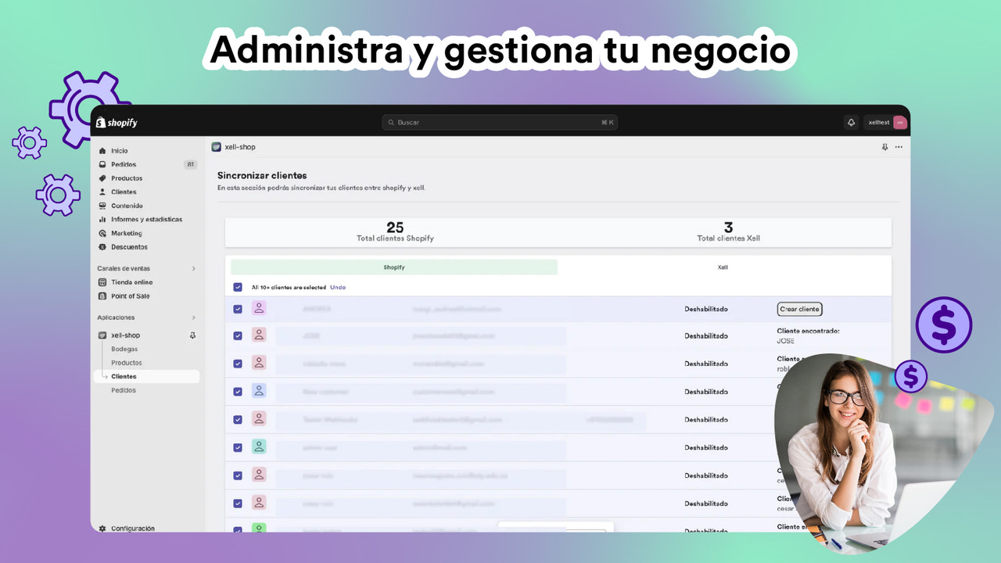Image resolution: width=1001 pixels, height=563 pixels.
Task: Click the Inicio home icon in the sidebar
Action: tap(102, 151)
